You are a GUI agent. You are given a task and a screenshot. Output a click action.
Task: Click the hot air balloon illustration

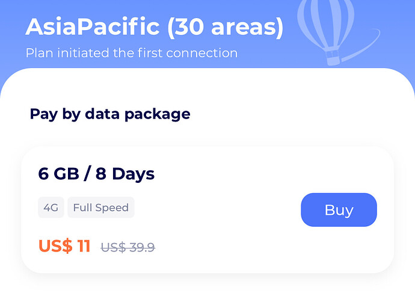tap(325, 24)
